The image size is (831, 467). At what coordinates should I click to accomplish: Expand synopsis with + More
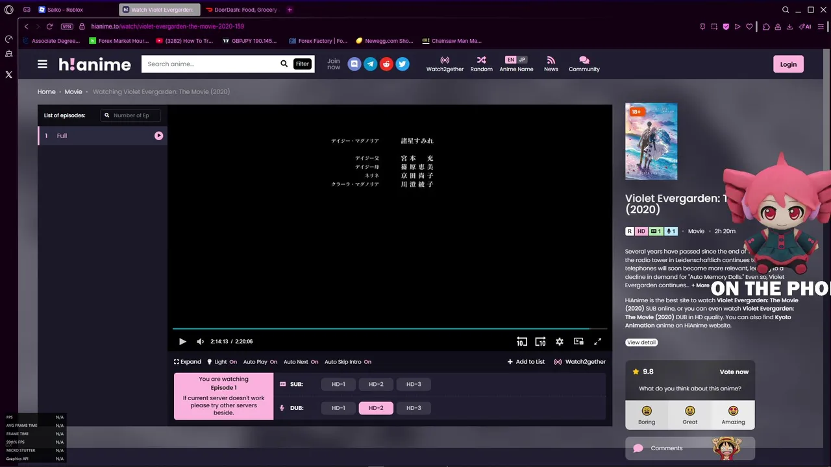[701, 285]
